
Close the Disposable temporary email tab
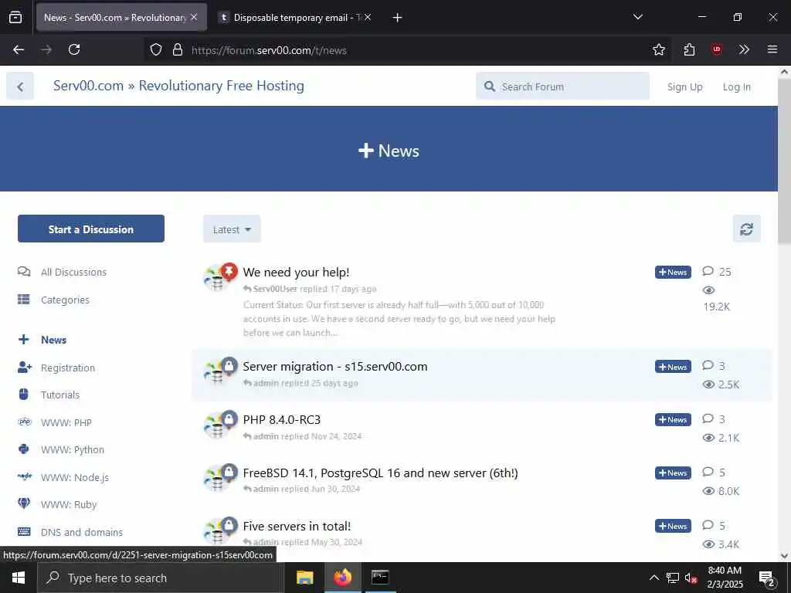tap(368, 17)
